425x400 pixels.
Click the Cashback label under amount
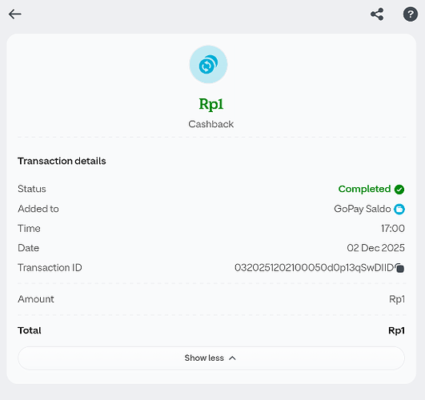click(x=210, y=124)
